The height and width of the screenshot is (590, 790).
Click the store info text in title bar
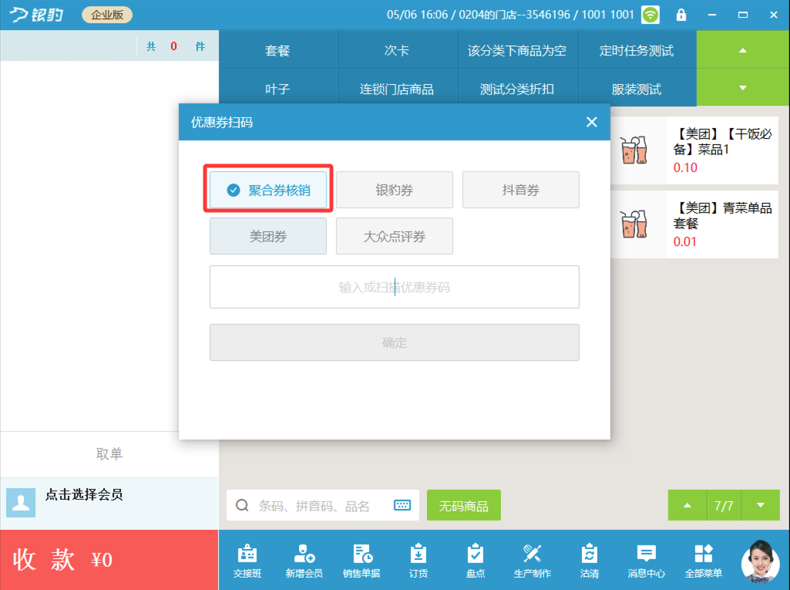point(510,15)
